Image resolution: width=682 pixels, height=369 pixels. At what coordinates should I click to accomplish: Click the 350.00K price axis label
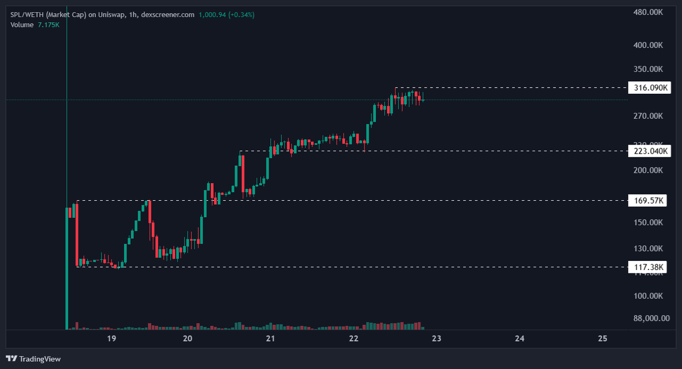(x=648, y=69)
